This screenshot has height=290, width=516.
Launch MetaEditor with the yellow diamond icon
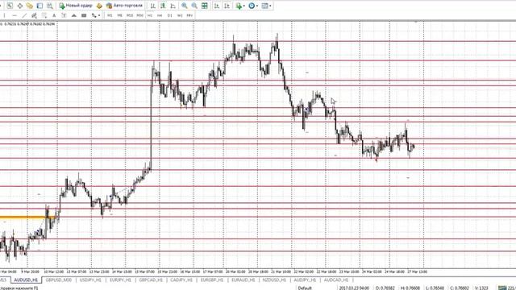pyautogui.click(x=99, y=6)
